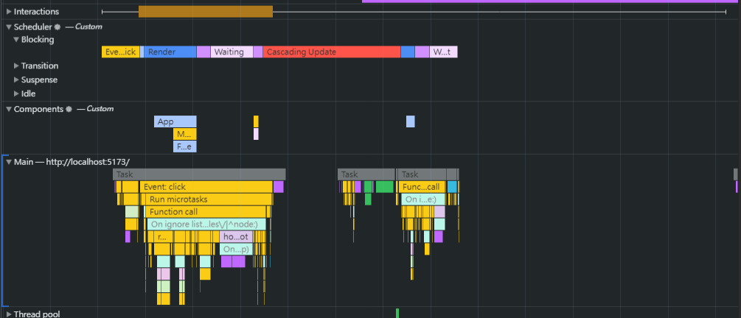Collapse the Components custom track

(x=8, y=109)
